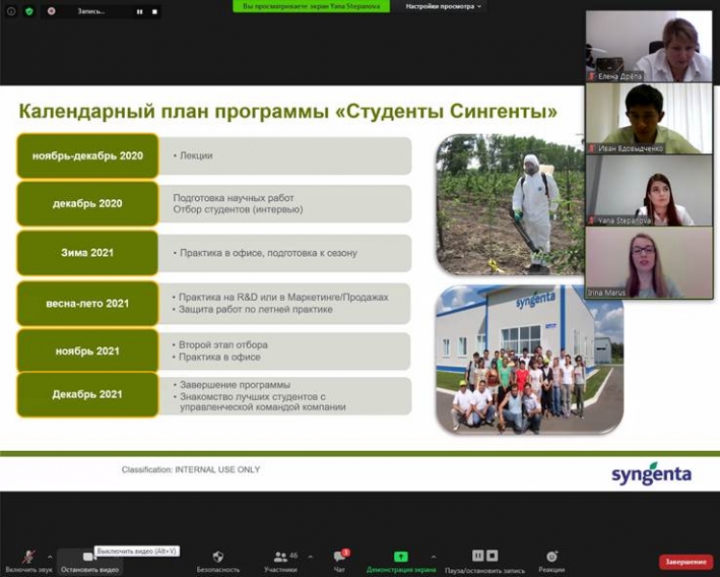Pause recording in the top bar
Image resolution: width=720 pixels, height=577 pixels.
tap(139, 12)
